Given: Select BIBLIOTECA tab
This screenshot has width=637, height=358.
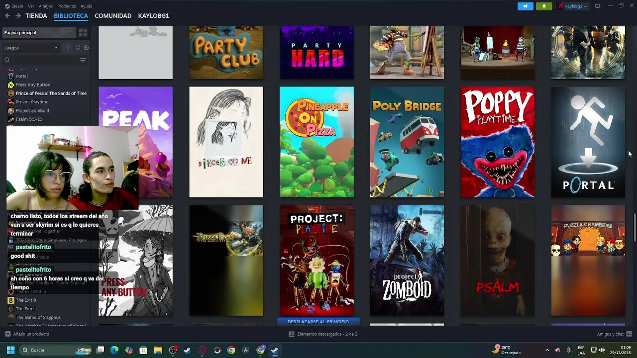Looking at the screenshot, I should click(71, 16).
